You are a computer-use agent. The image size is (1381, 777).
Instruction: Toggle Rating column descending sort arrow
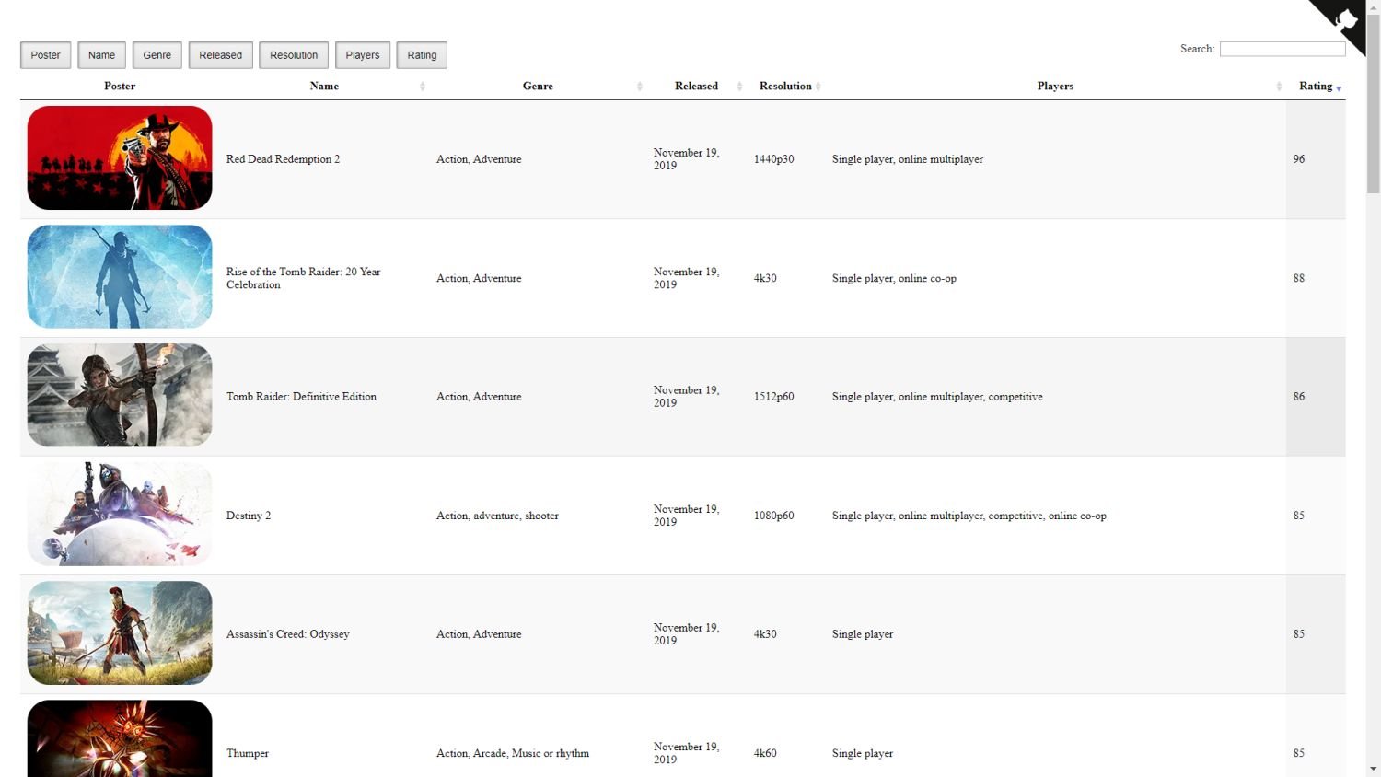1339,87
